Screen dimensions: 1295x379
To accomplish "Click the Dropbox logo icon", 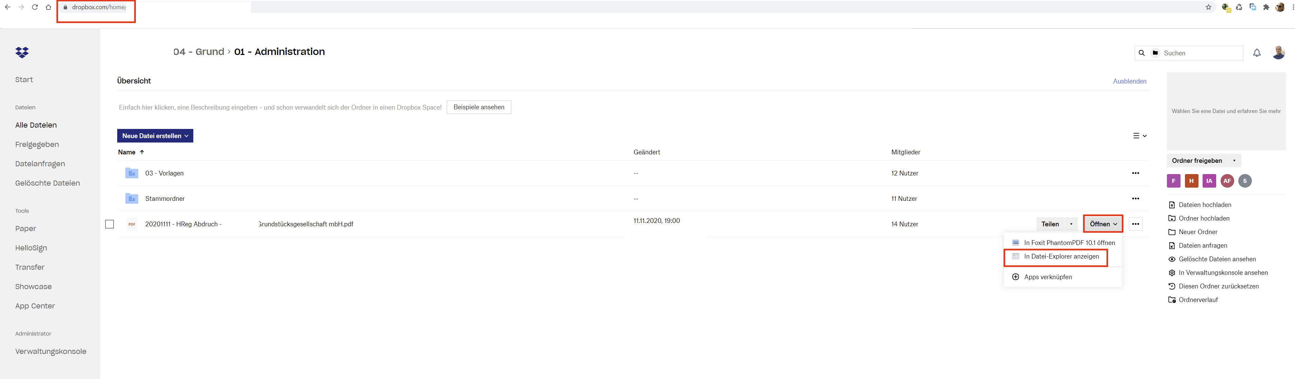I will [22, 52].
